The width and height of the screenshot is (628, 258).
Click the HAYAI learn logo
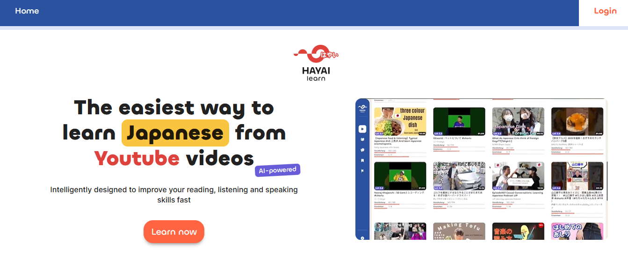coord(316,63)
